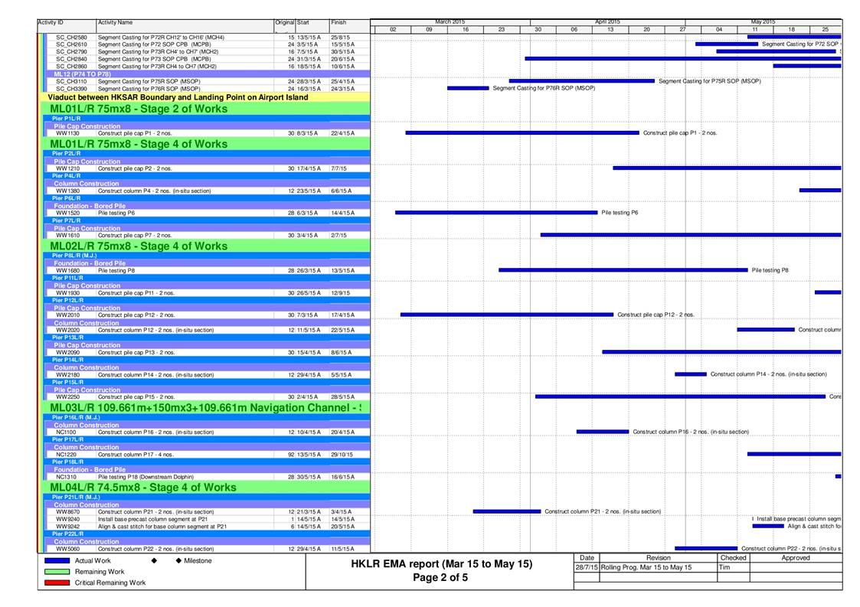Select April 2015 in the timeline header

coord(607,22)
